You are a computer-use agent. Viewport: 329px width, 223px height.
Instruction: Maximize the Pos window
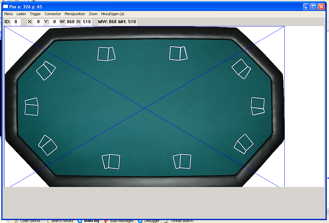(x=314, y=7)
